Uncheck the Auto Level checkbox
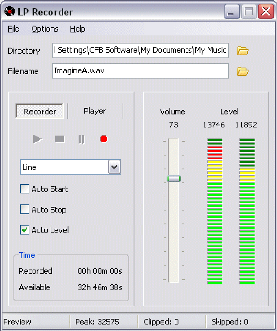 [25, 230]
